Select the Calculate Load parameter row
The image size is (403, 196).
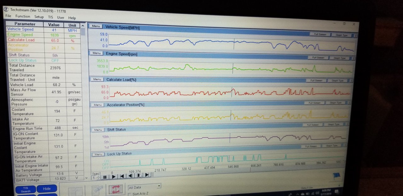[43, 40]
